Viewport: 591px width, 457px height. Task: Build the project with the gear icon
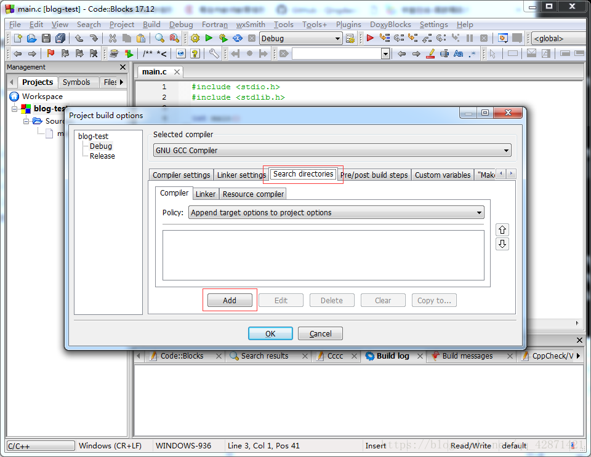pyautogui.click(x=195, y=38)
